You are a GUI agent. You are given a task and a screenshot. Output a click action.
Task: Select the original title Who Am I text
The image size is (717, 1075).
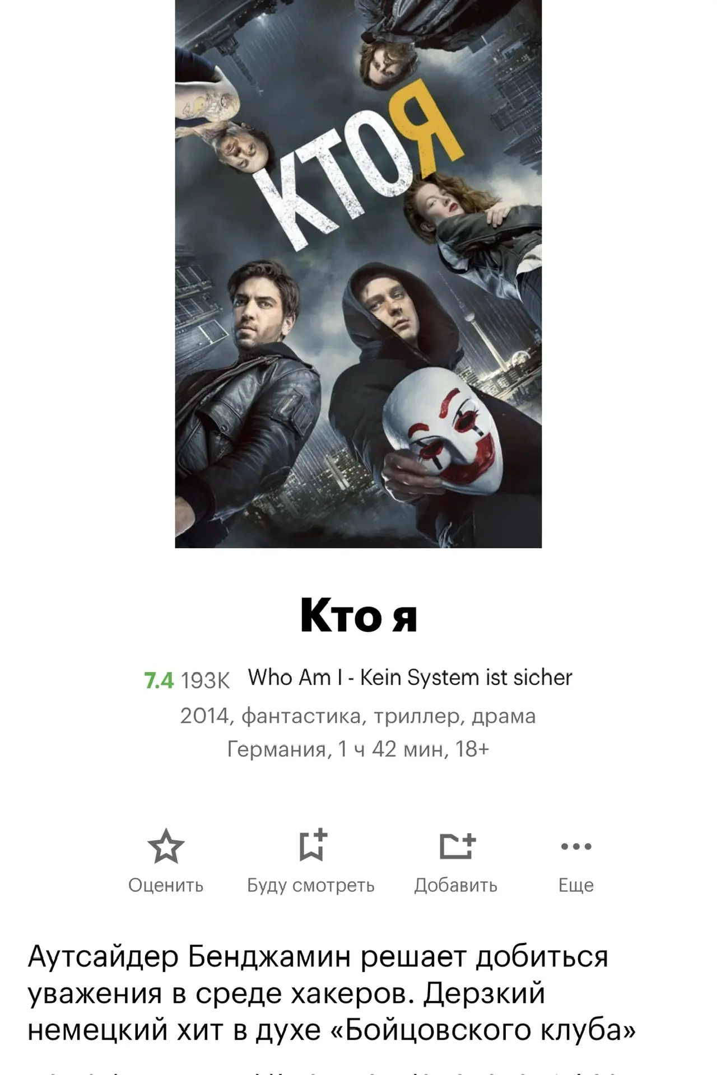(x=410, y=677)
